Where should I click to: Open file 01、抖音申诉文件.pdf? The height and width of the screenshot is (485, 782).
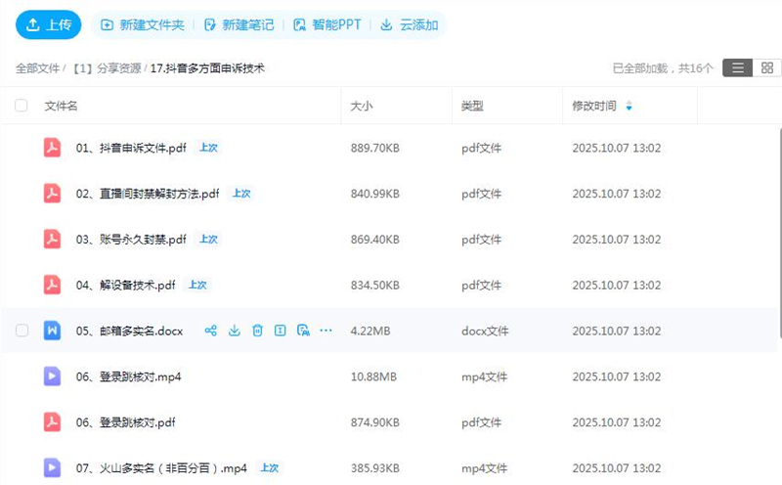tap(131, 149)
